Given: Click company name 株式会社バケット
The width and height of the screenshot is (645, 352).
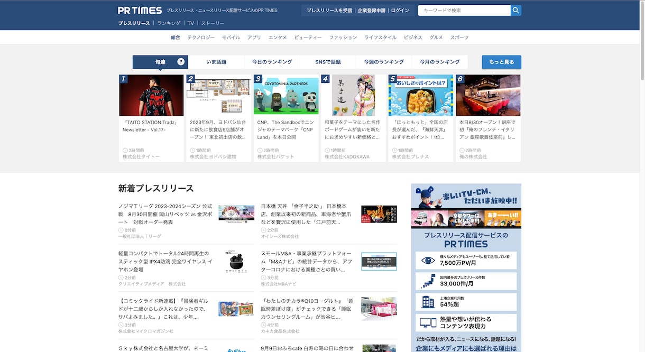Looking at the screenshot, I should click(276, 157).
